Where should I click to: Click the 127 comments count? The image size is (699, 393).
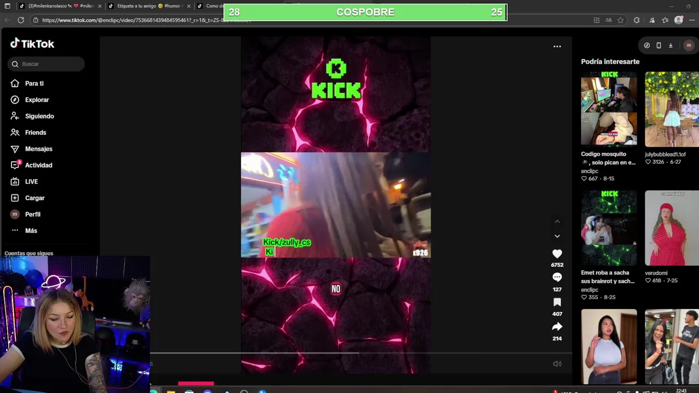point(557,289)
